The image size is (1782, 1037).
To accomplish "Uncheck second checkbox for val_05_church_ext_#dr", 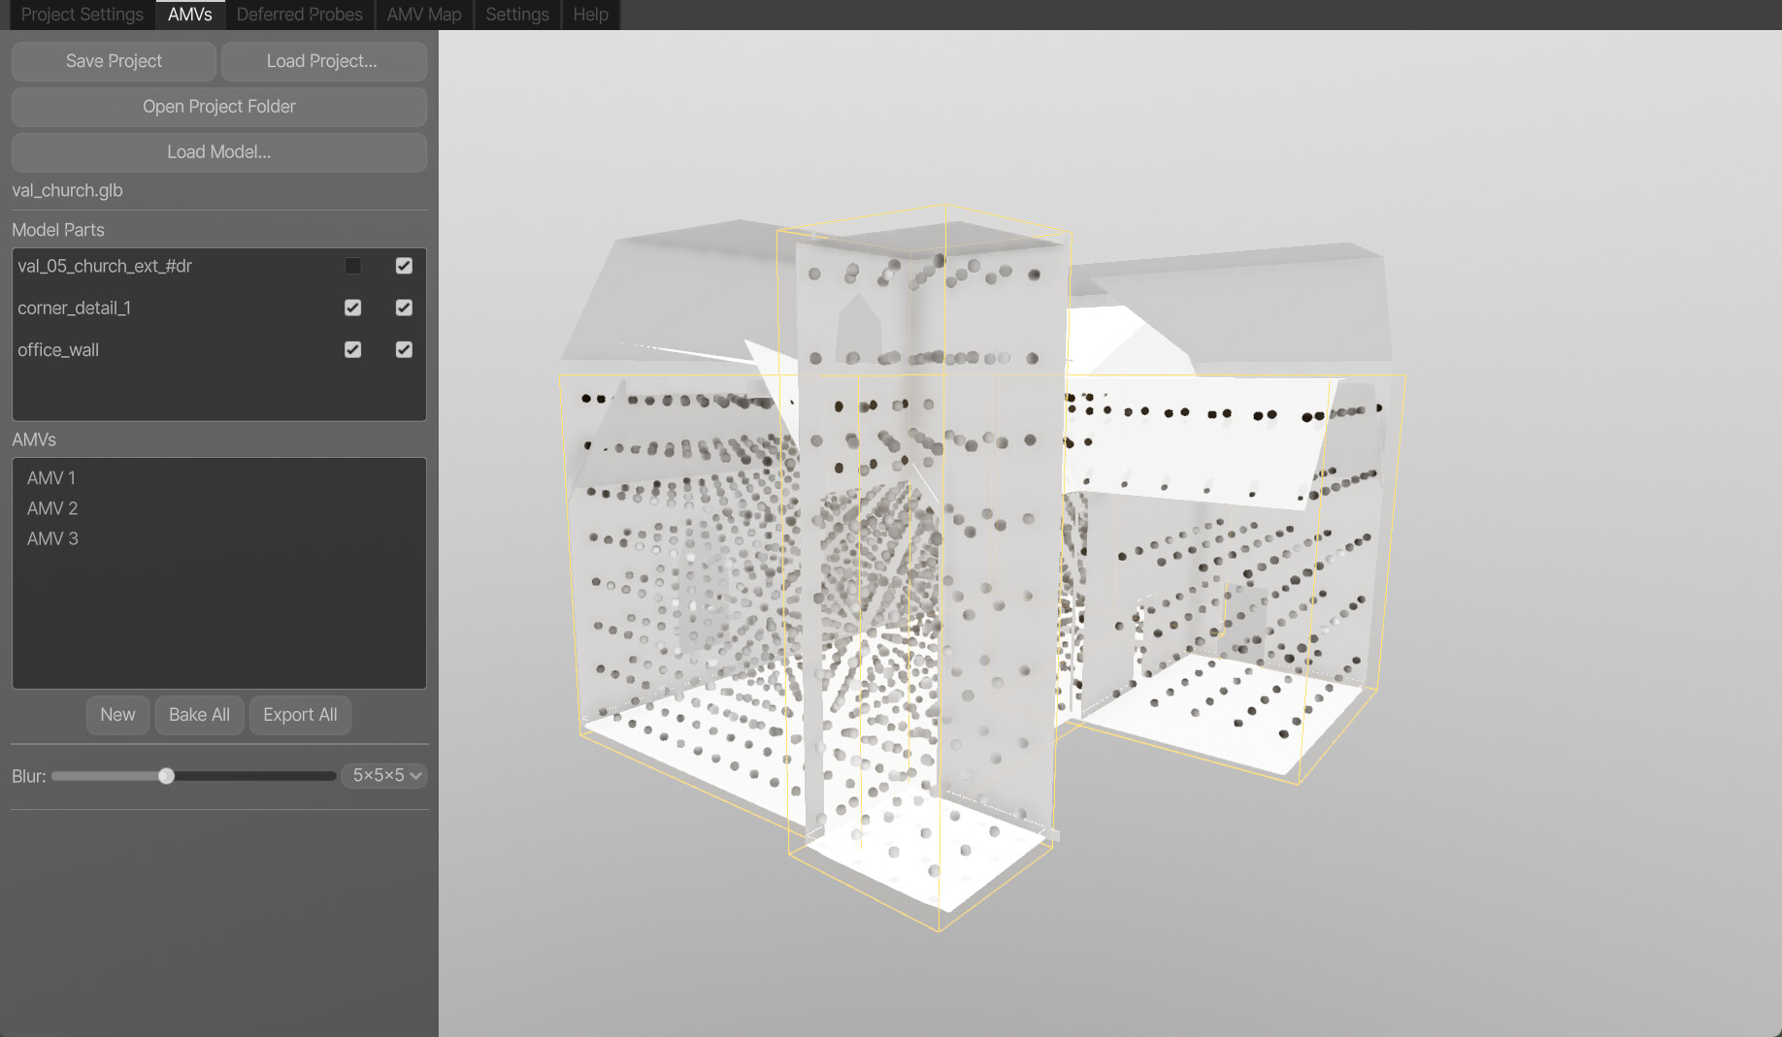I will tap(404, 266).
